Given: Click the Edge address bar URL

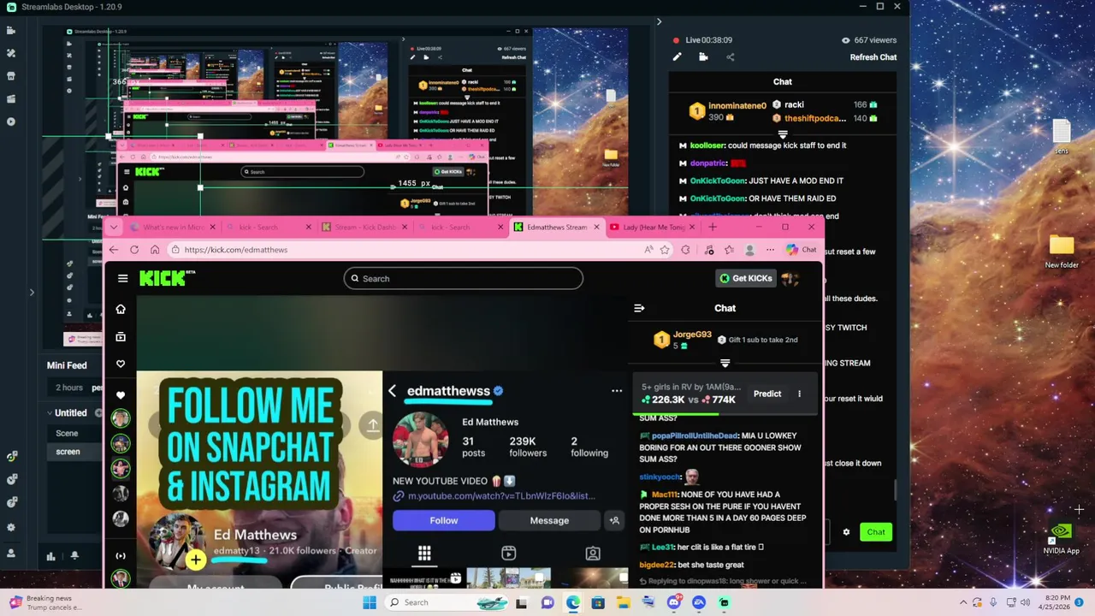Looking at the screenshot, I should coord(236,250).
